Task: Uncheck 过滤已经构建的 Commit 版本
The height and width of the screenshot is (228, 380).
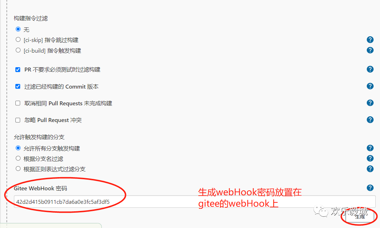Action: pyautogui.click(x=18, y=86)
